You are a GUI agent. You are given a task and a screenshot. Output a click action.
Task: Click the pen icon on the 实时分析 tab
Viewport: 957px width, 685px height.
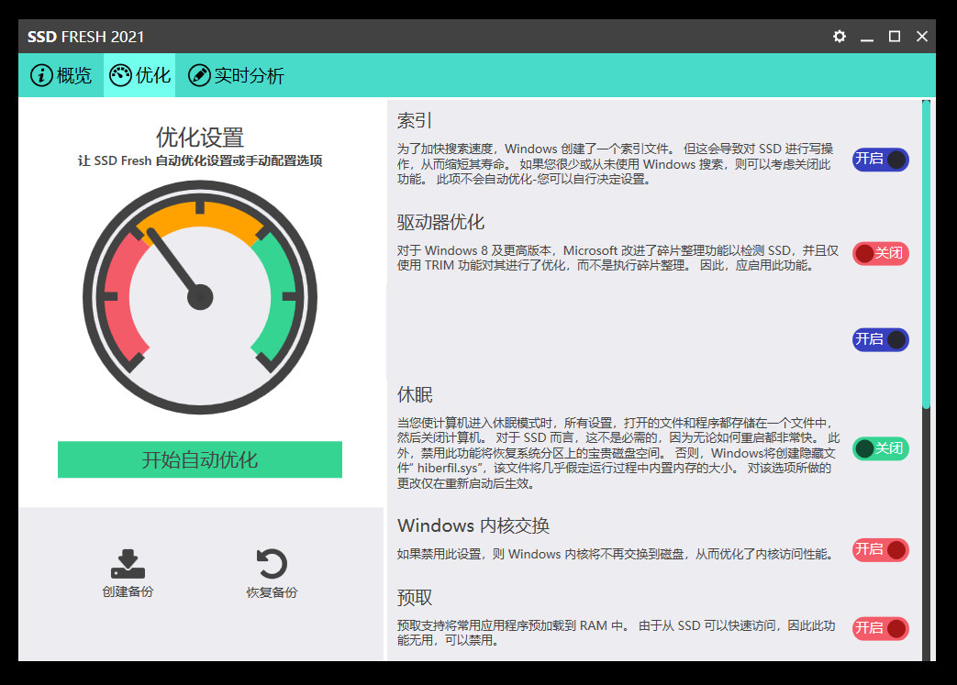[x=199, y=75]
